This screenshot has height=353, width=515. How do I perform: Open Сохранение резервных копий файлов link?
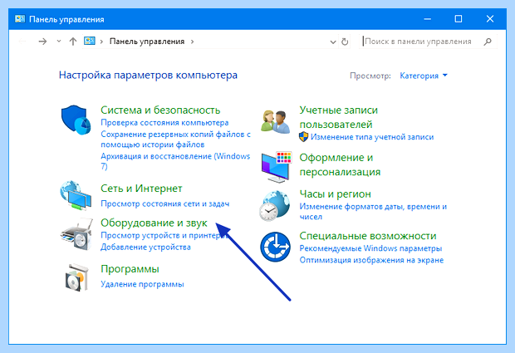click(175, 140)
